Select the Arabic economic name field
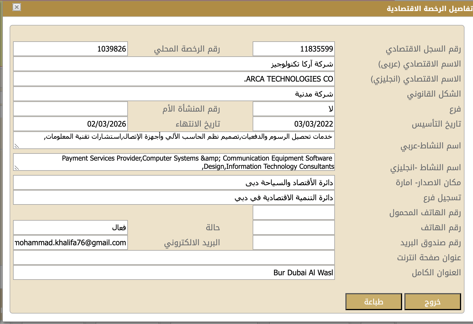Screen dimensions: 473x324 174,64
